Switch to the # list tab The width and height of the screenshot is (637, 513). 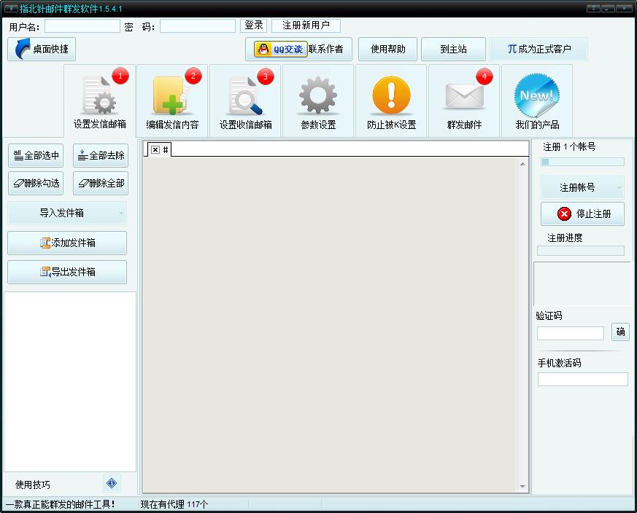coord(166,149)
